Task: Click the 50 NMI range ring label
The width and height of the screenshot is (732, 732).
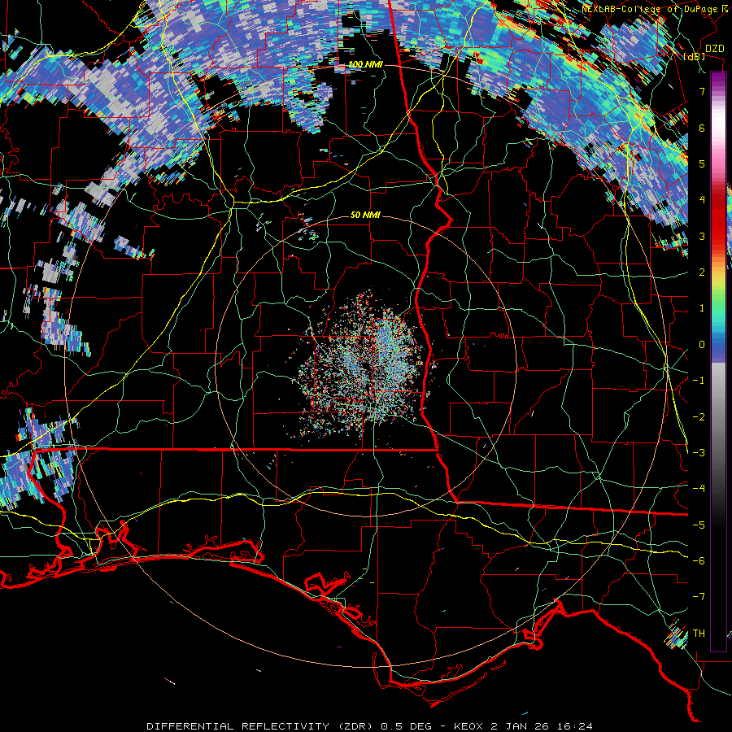Action: [x=365, y=215]
